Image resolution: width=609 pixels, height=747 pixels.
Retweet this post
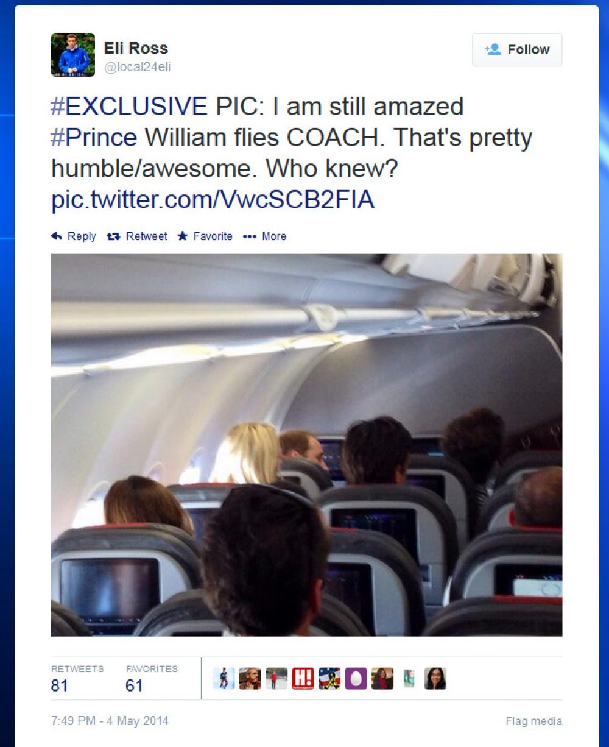(x=136, y=236)
